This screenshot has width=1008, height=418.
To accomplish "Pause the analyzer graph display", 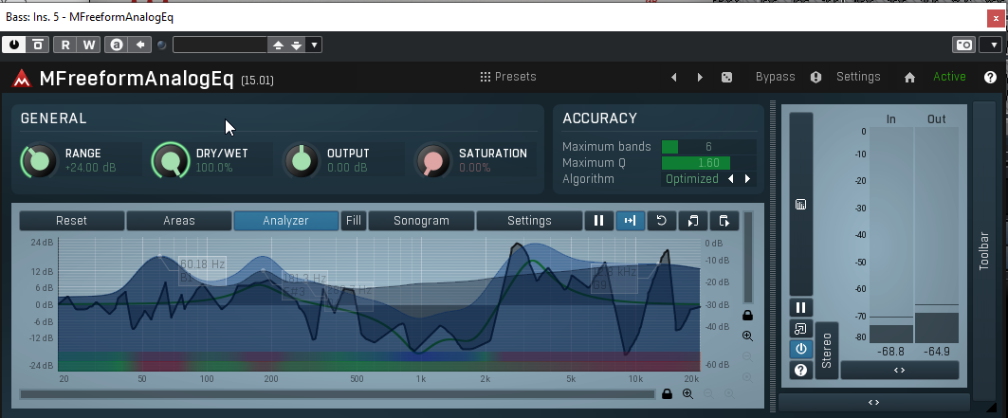I will [598, 221].
